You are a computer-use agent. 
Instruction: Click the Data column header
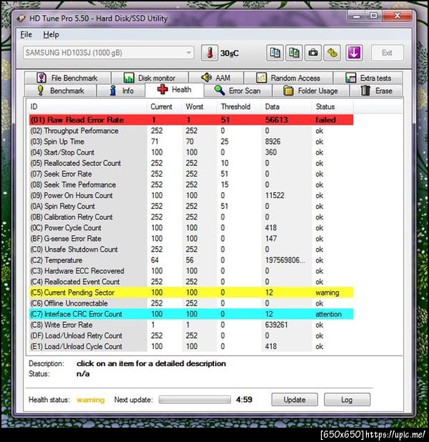pyautogui.click(x=287, y=107)
